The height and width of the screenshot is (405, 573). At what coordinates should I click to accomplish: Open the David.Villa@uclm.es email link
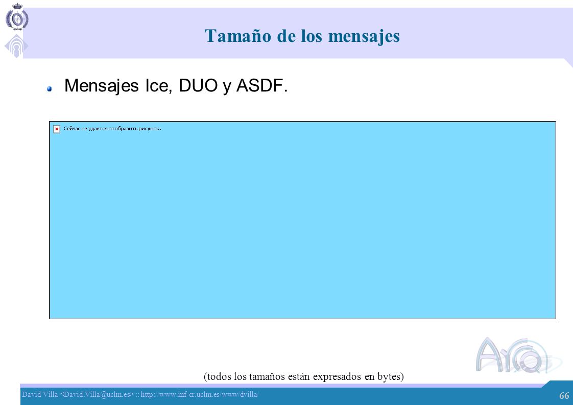click(x=97, y=394)
